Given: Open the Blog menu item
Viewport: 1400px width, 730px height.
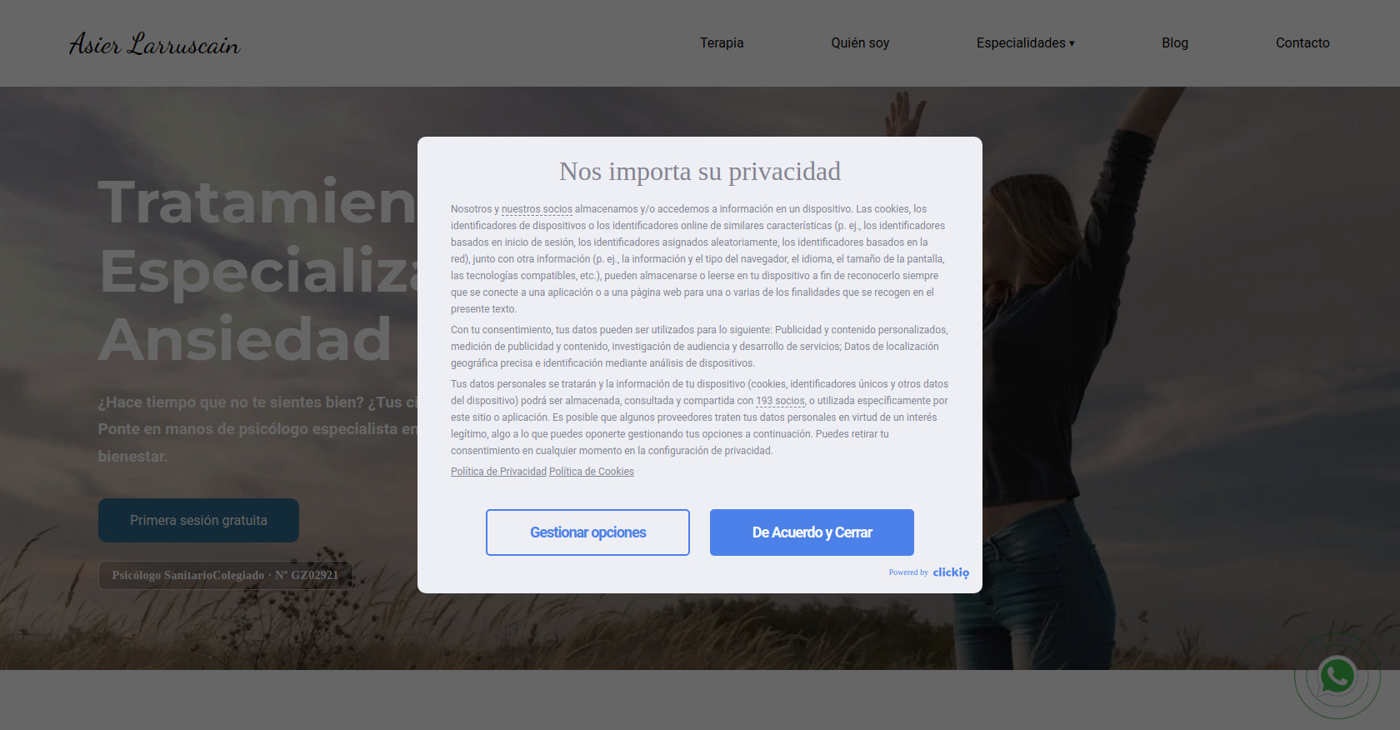Looking at the screenshot, I should click(1175, 42).
